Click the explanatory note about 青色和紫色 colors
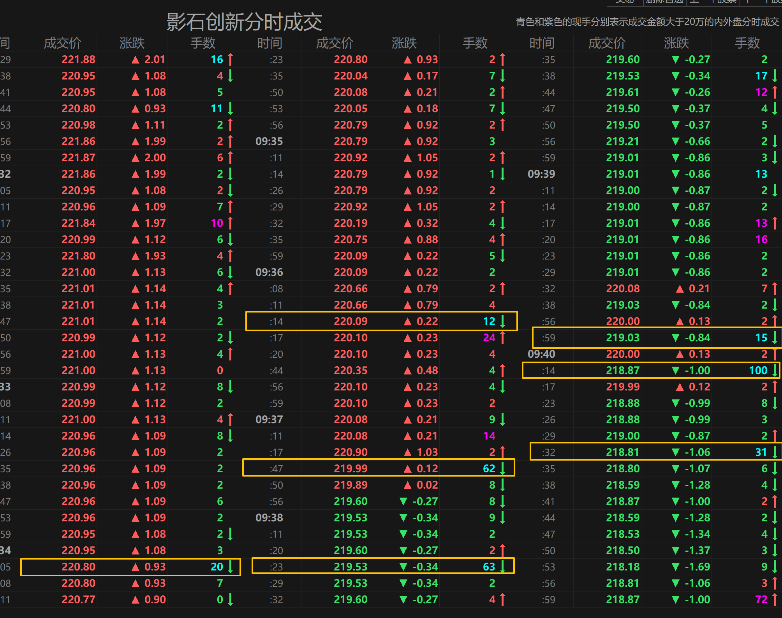The image size is (782, 618). [647, 22]
